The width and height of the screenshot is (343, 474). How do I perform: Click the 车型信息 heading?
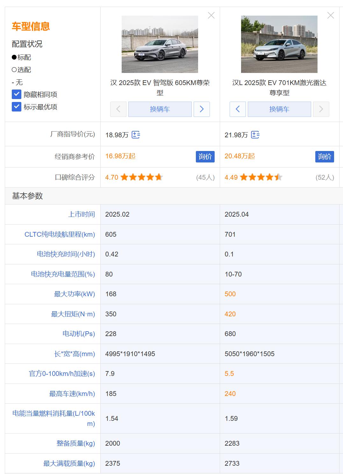pos(31,26)
